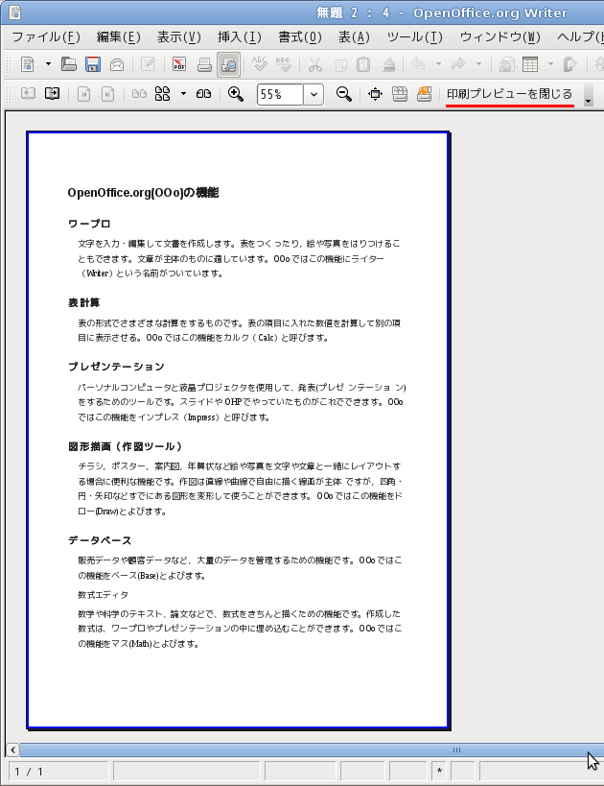Image resolution: width=604 pixels, height=786 pixels.
Task: Click the Paste clipboard icon
Action: [x=363, y=64]
